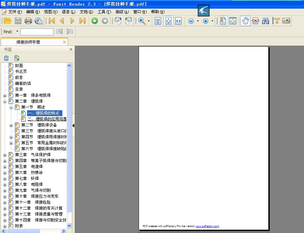Image resolution: width=304 pixels, height=233 pixels.
Task: Collapse the 第一节 概述 bookmark
Action: point(11,108)
